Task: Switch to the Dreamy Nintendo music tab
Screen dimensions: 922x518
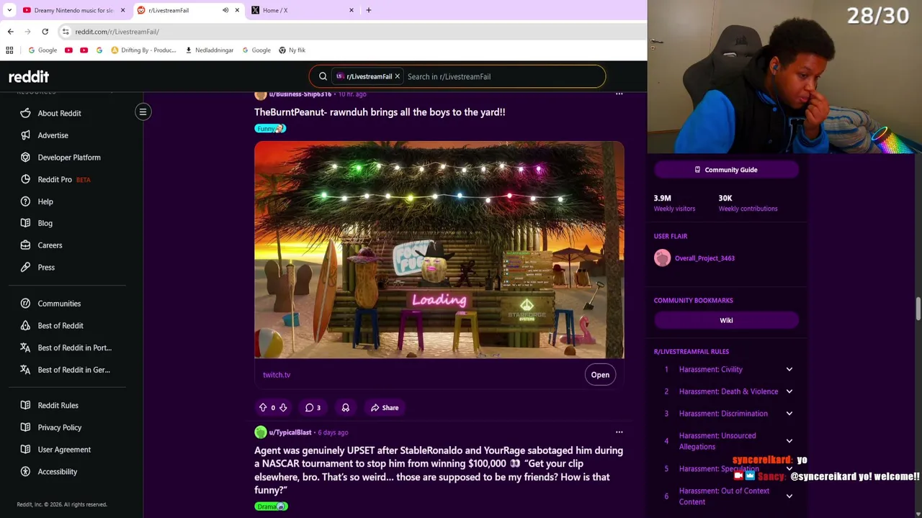Action: click(x=72, y=10)
